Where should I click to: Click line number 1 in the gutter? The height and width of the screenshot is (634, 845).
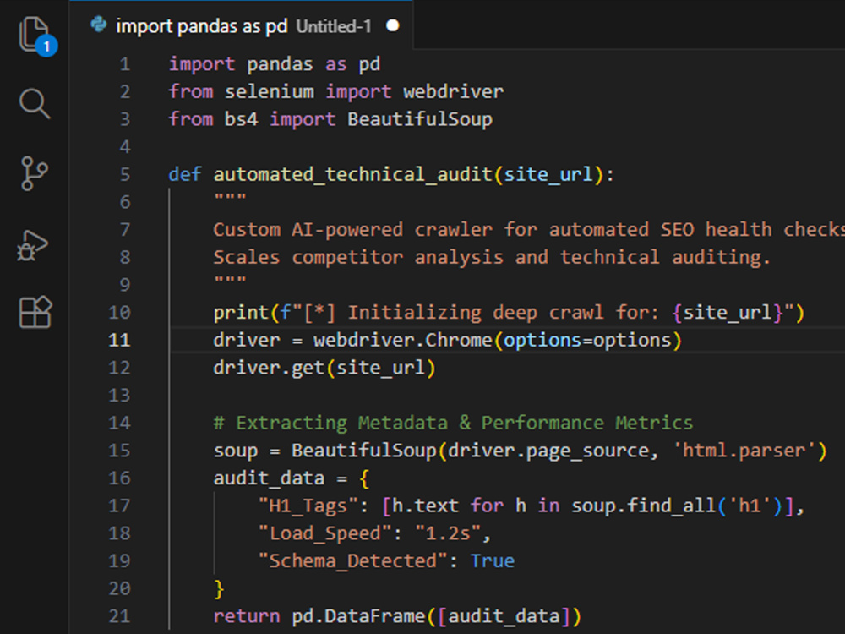tap(124, 64)
